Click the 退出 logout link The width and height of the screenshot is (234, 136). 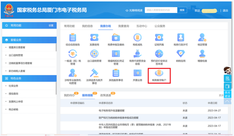[x=225, y=11]
